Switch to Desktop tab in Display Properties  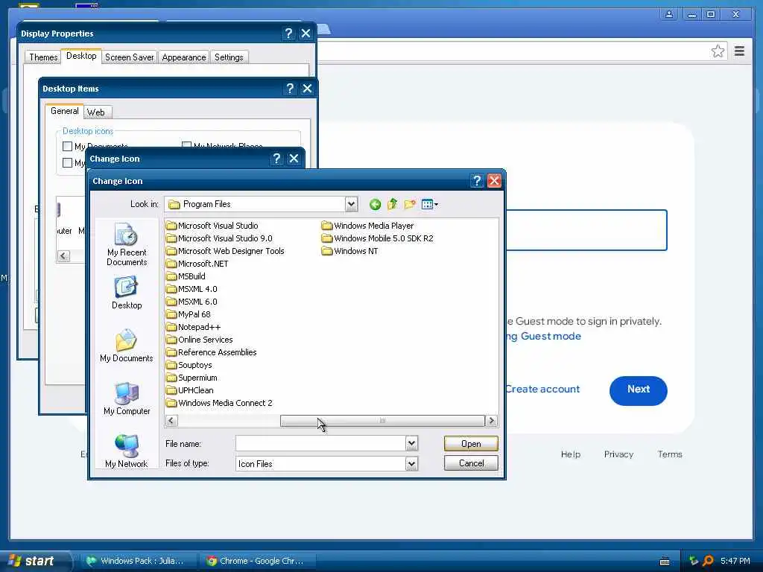(x=81, y=56)
